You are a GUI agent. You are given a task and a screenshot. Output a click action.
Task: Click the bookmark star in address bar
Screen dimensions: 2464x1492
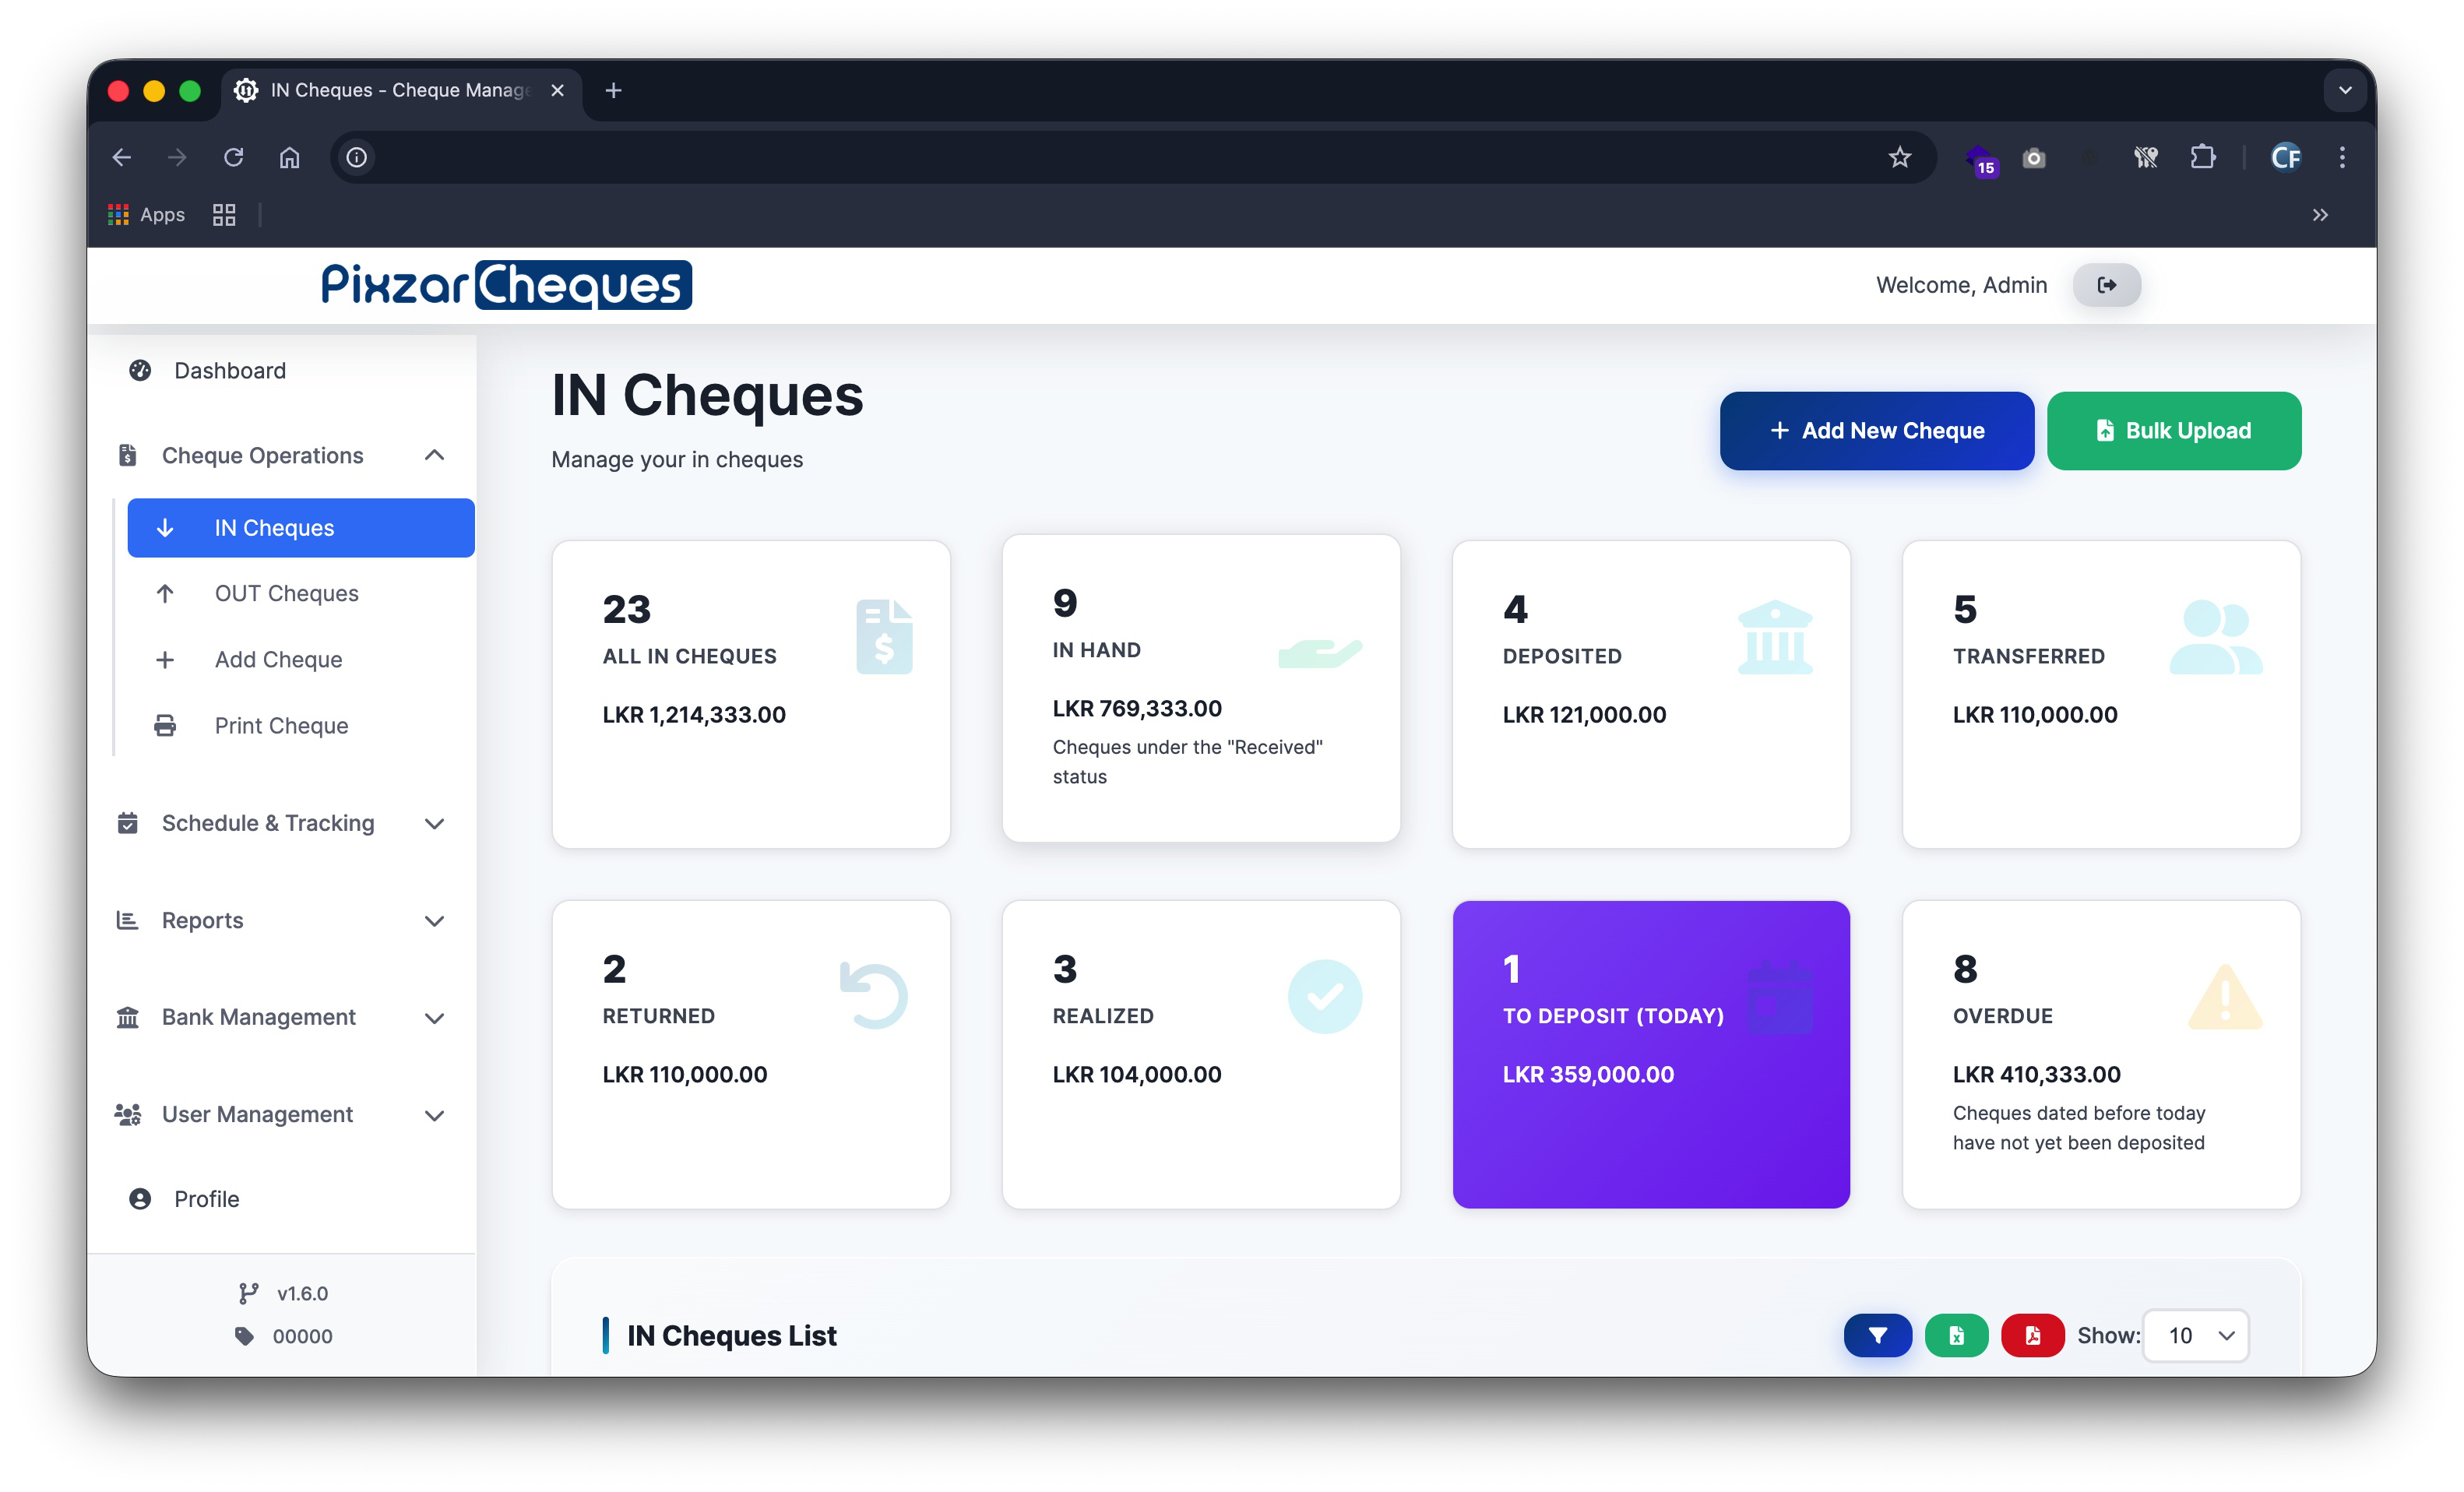pos(1899,157)
